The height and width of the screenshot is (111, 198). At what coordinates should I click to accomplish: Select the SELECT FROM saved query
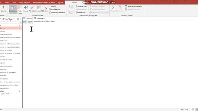coord(11,94)
